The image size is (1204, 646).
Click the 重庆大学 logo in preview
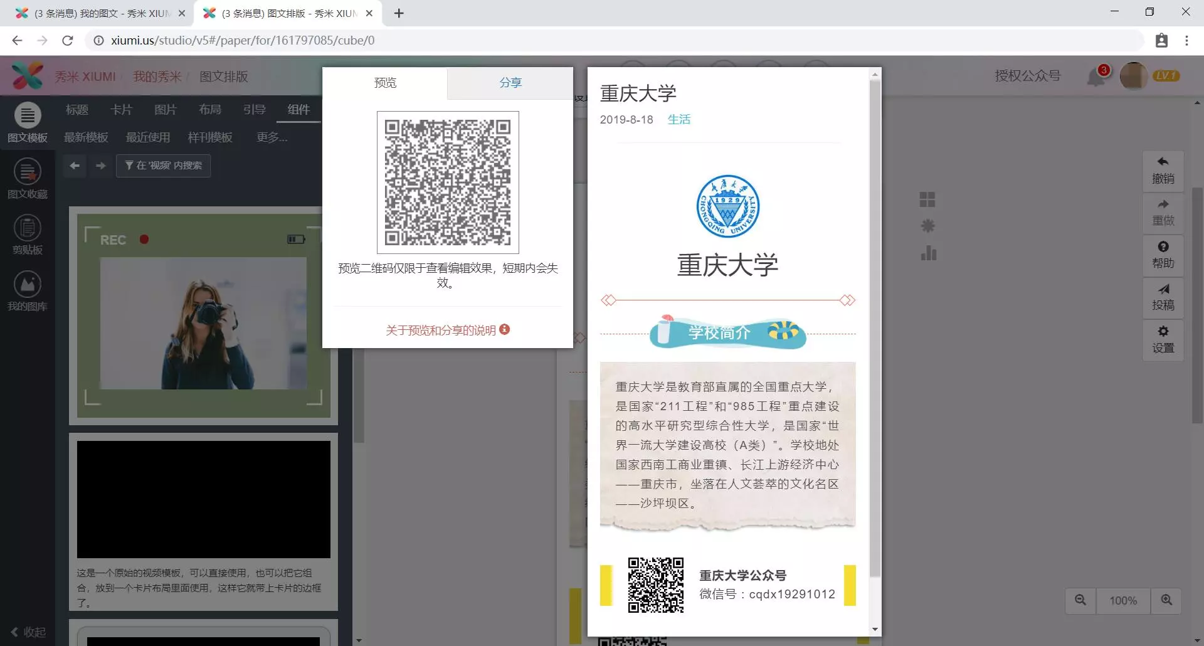(x=728, y=206)
